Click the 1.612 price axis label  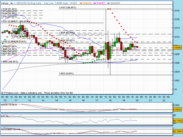point(176,37)
